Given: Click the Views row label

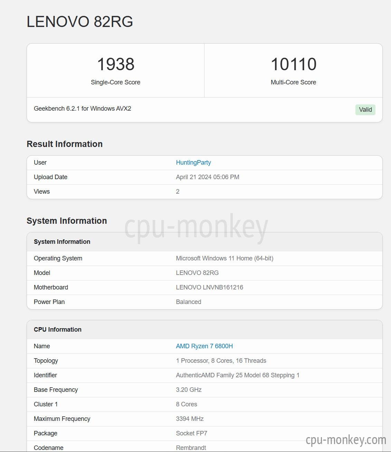Looking at the screenshot, I should (42, 192).
